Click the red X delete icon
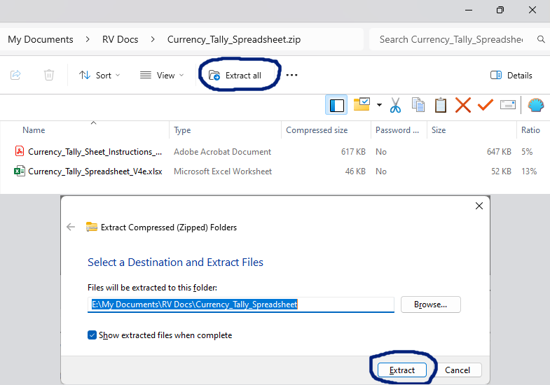 [x=462, y=105]
